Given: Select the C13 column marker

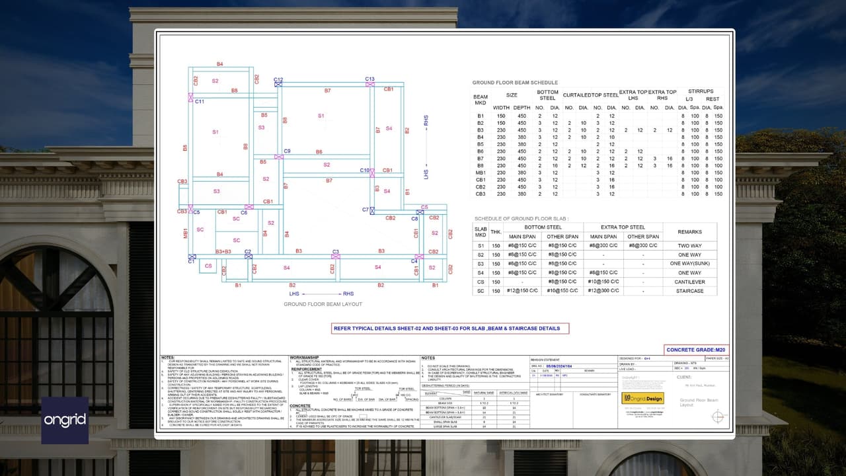Looking at the screenshot, I should [x=370, y=85].
